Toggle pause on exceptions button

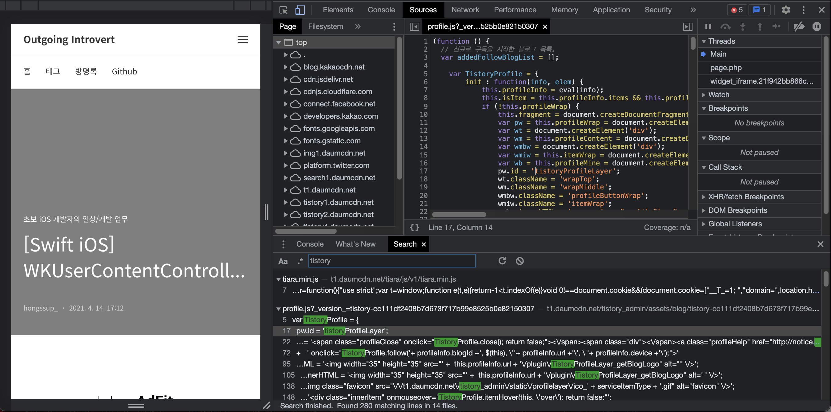[x=817, y=26]
